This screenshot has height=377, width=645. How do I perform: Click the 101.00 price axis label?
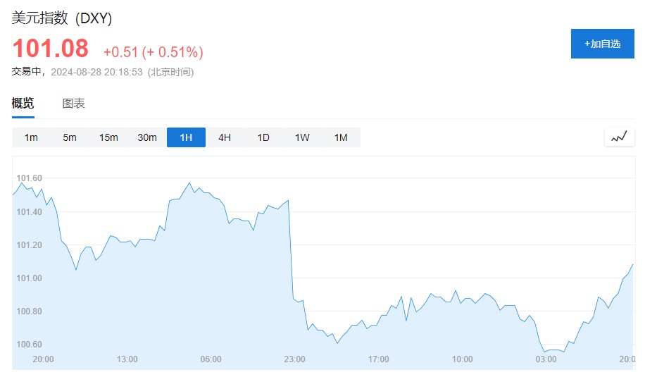[29, 278]
